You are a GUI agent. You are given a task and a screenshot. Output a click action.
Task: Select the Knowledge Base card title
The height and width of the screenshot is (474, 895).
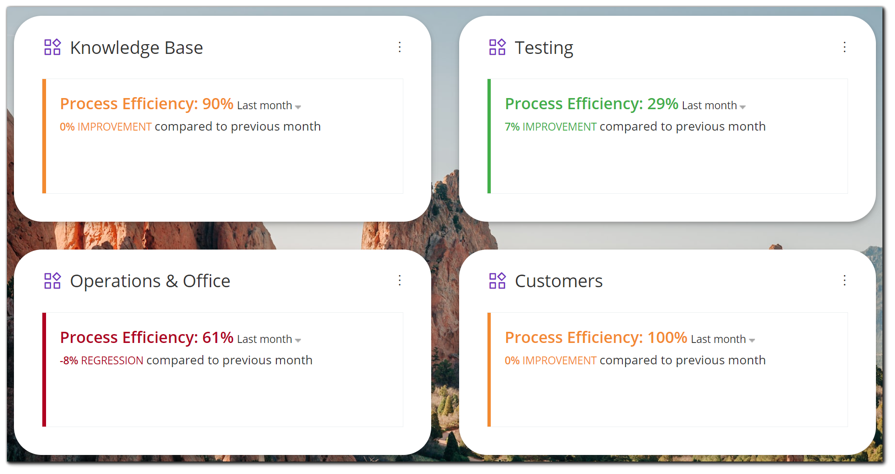136,47
